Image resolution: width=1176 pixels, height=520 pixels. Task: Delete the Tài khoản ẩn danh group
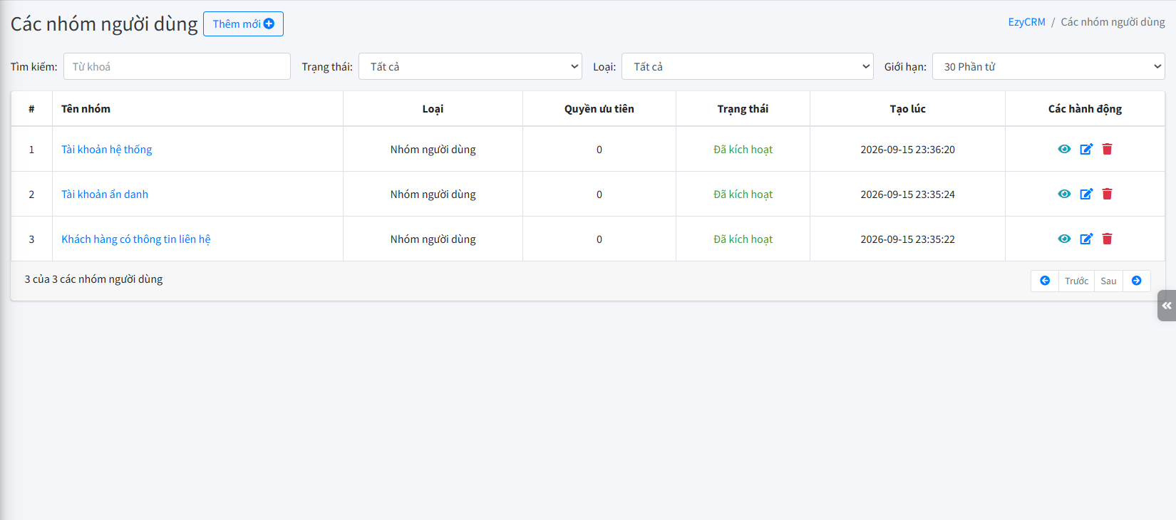click(x=1107, y=194)
